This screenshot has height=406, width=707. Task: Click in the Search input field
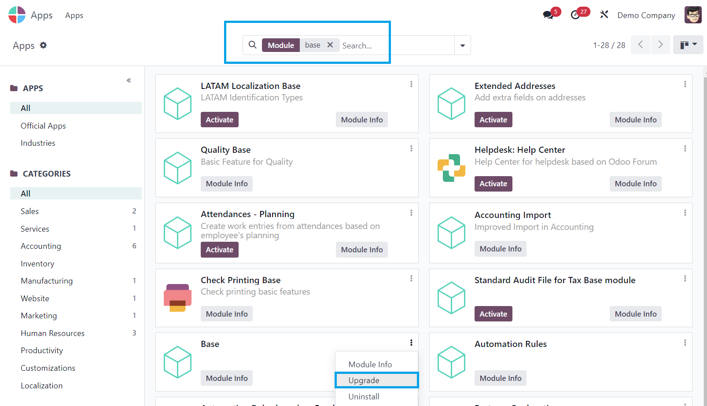(396, 45)
